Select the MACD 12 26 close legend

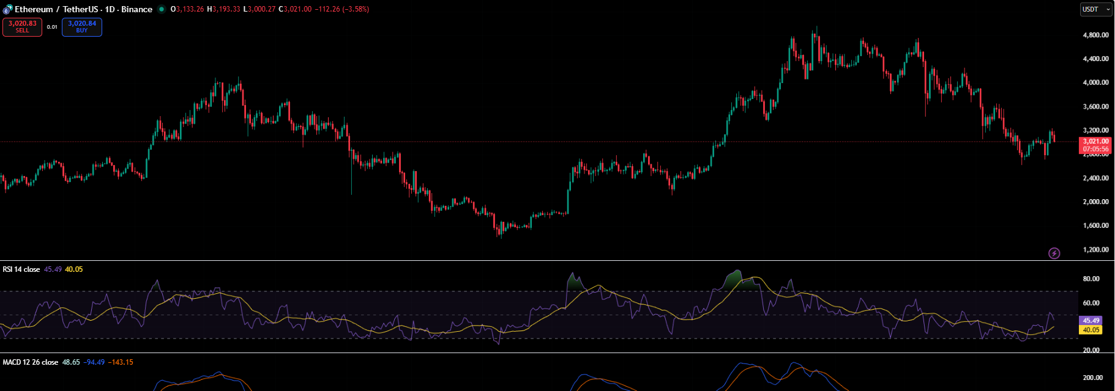[31, 362]
